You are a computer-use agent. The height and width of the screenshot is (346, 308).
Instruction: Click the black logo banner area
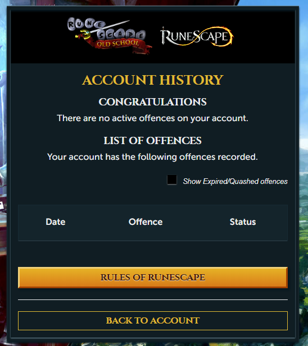click(153, 37)
